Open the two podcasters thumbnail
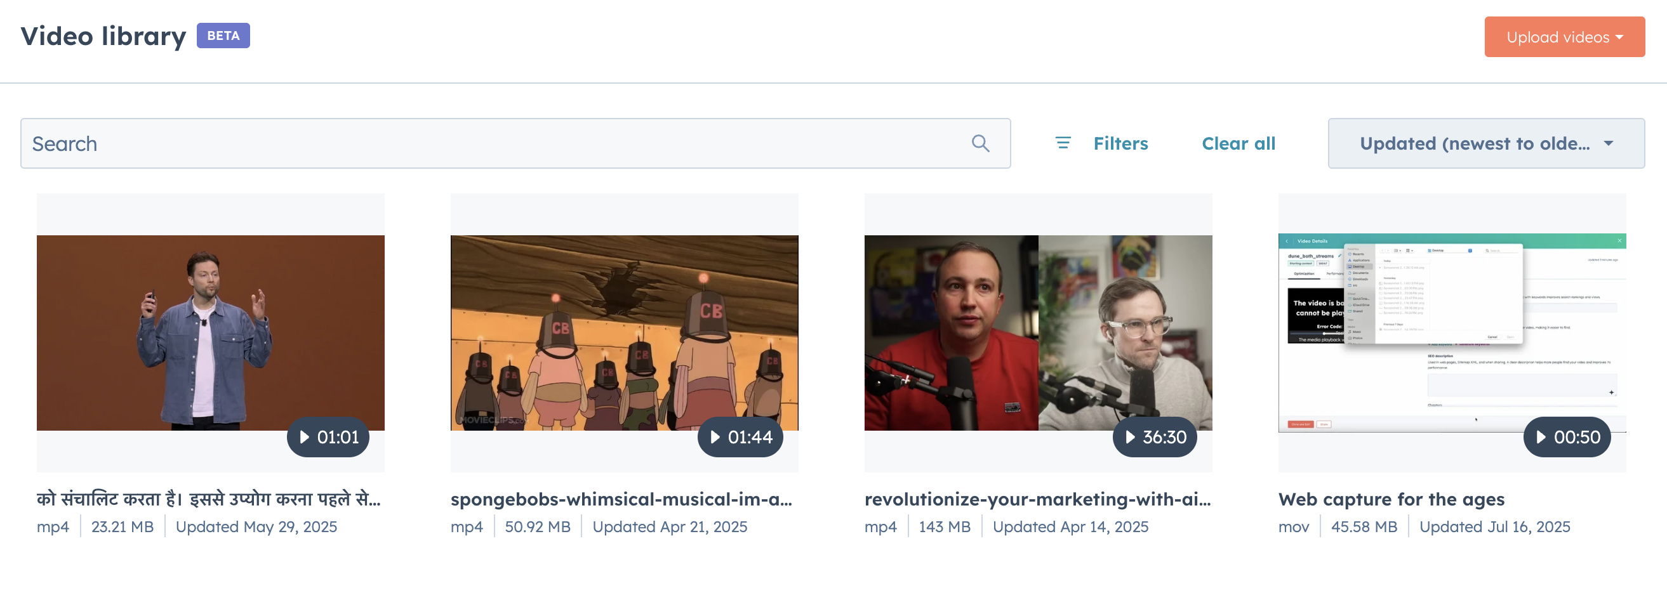Viewport: 1667px width, 600px height. 1038,332
